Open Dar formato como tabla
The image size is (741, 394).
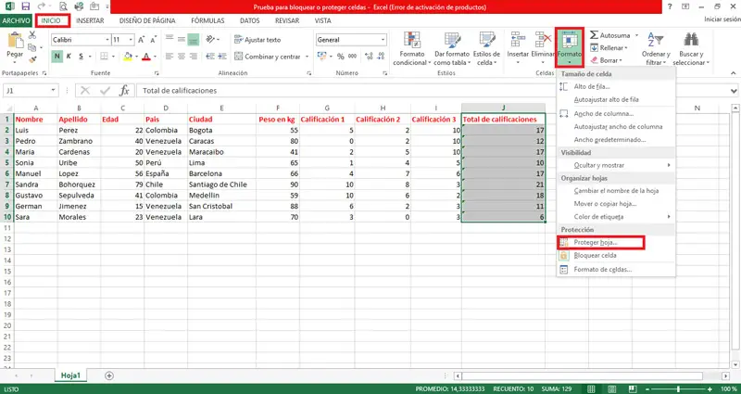[x=452, y=49]
